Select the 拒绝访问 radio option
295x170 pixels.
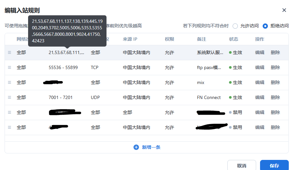(x=265, y=26)
